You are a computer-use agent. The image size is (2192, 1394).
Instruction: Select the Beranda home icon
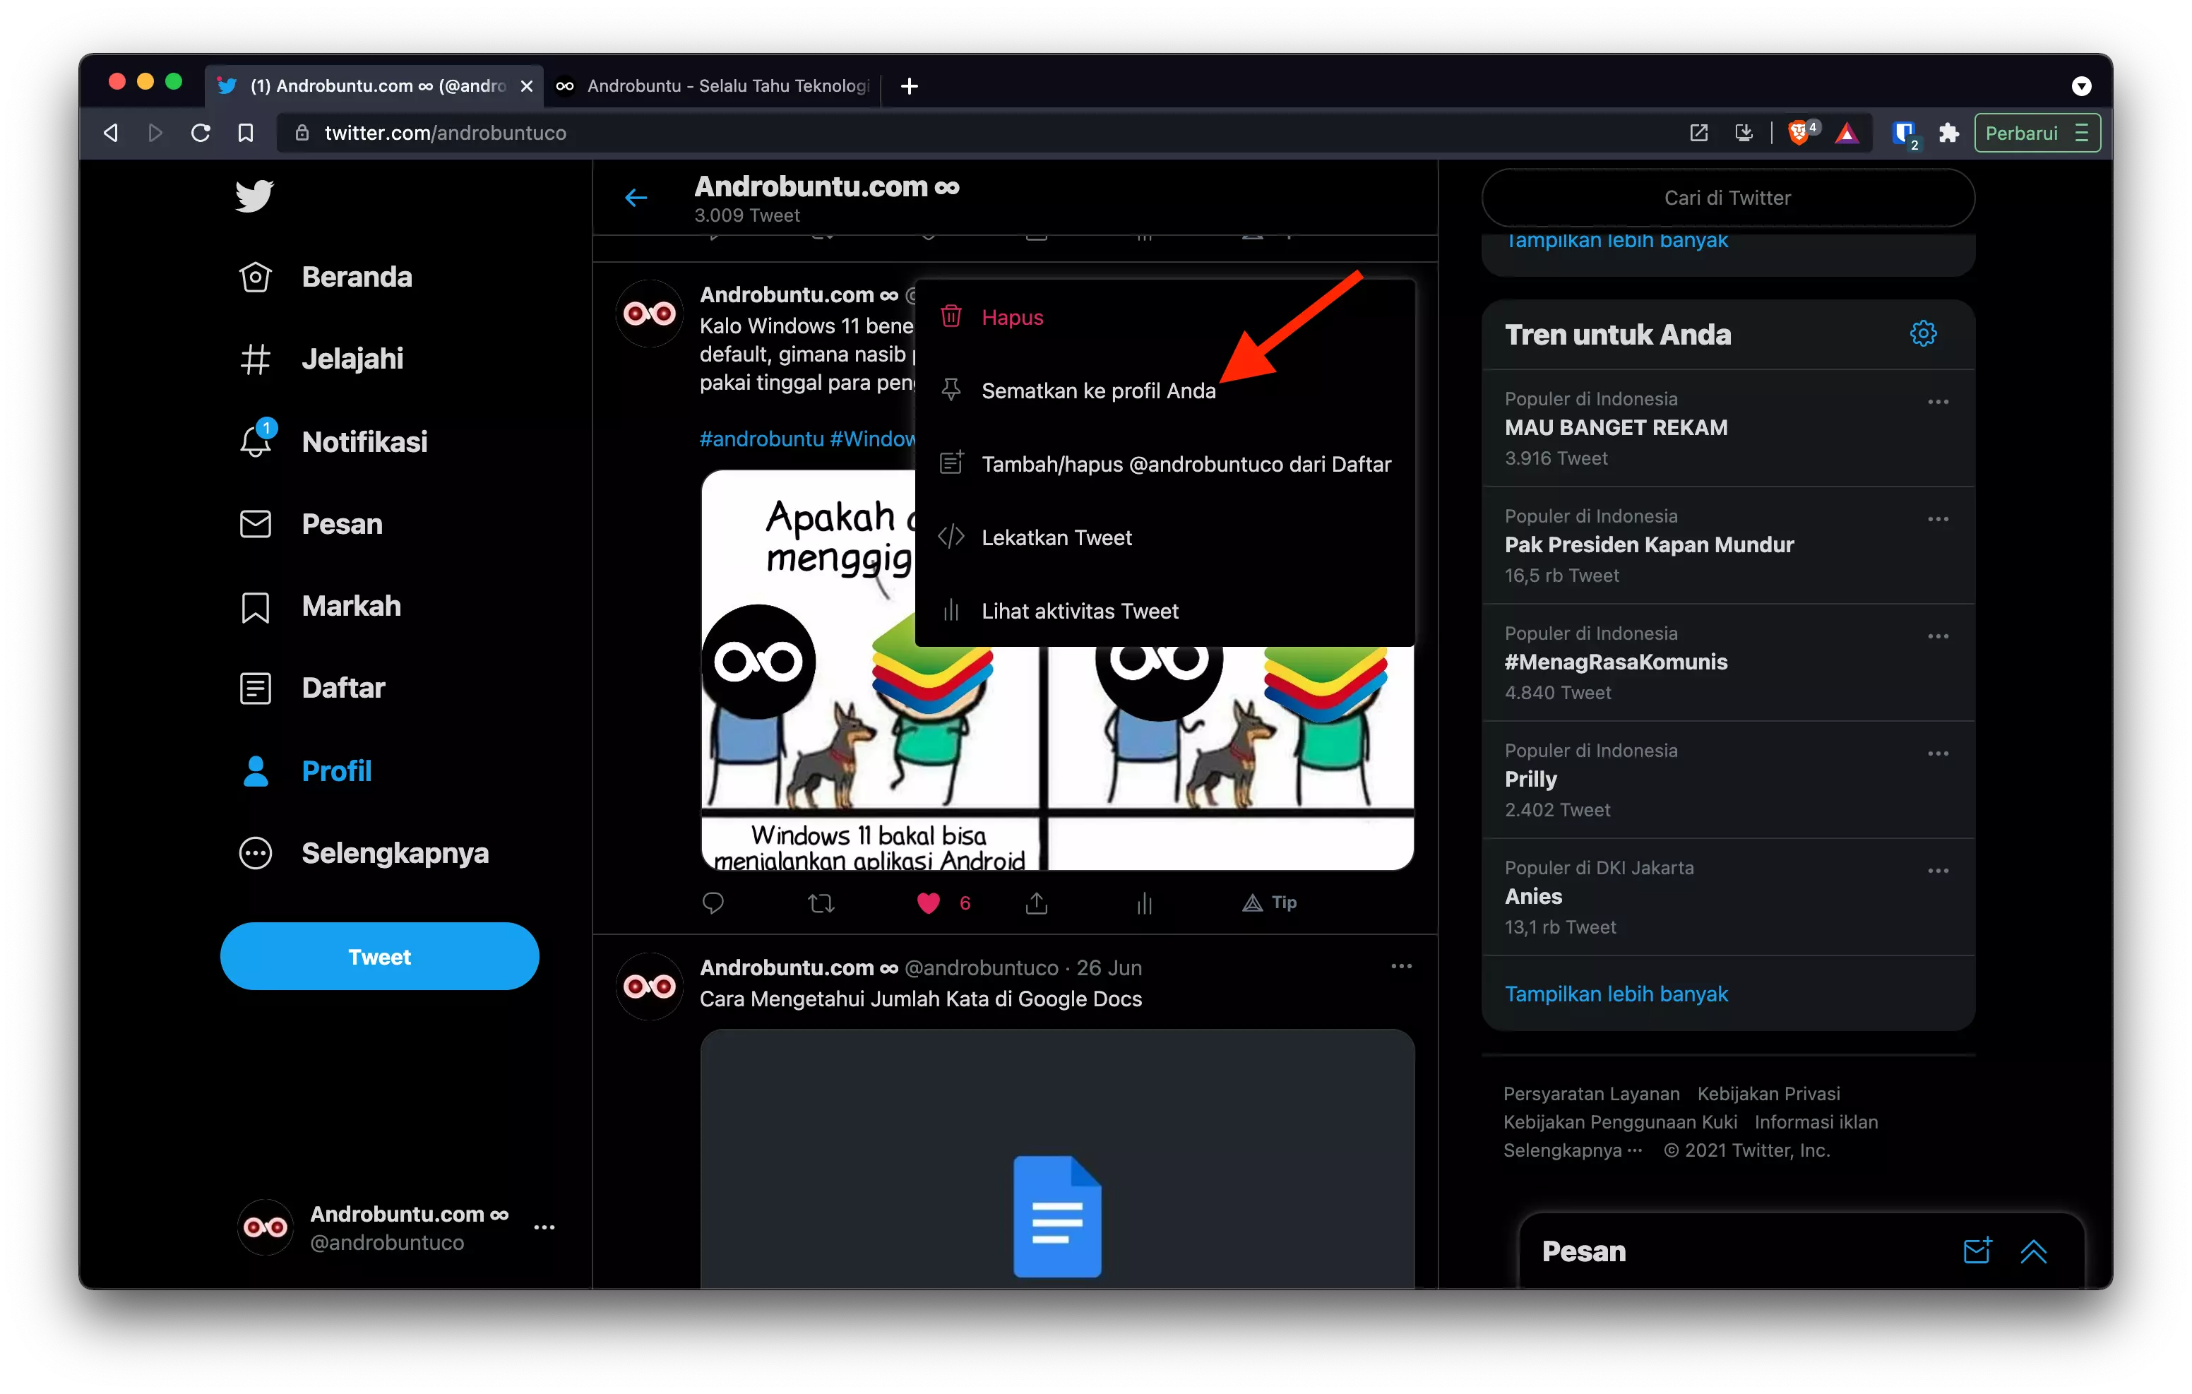(x=255, y=277)
